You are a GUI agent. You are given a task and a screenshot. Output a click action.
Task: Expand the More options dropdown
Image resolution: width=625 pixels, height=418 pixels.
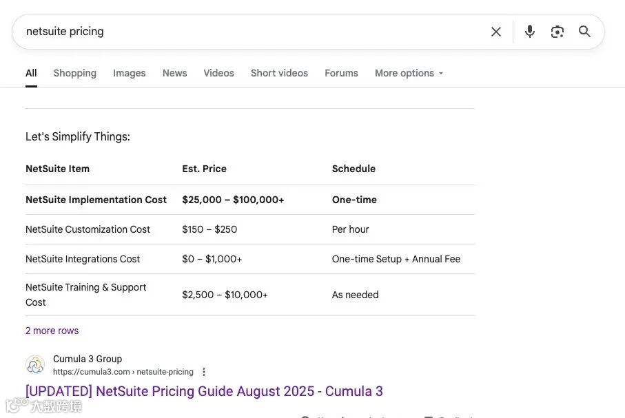click(x=409, y=73)
